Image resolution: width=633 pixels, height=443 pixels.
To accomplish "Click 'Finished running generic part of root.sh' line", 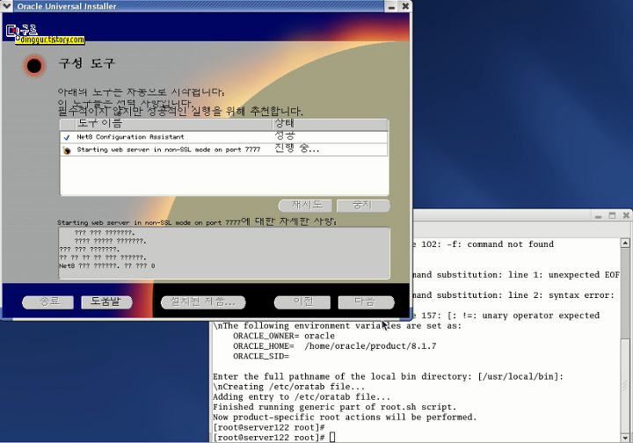I will 335,407.
